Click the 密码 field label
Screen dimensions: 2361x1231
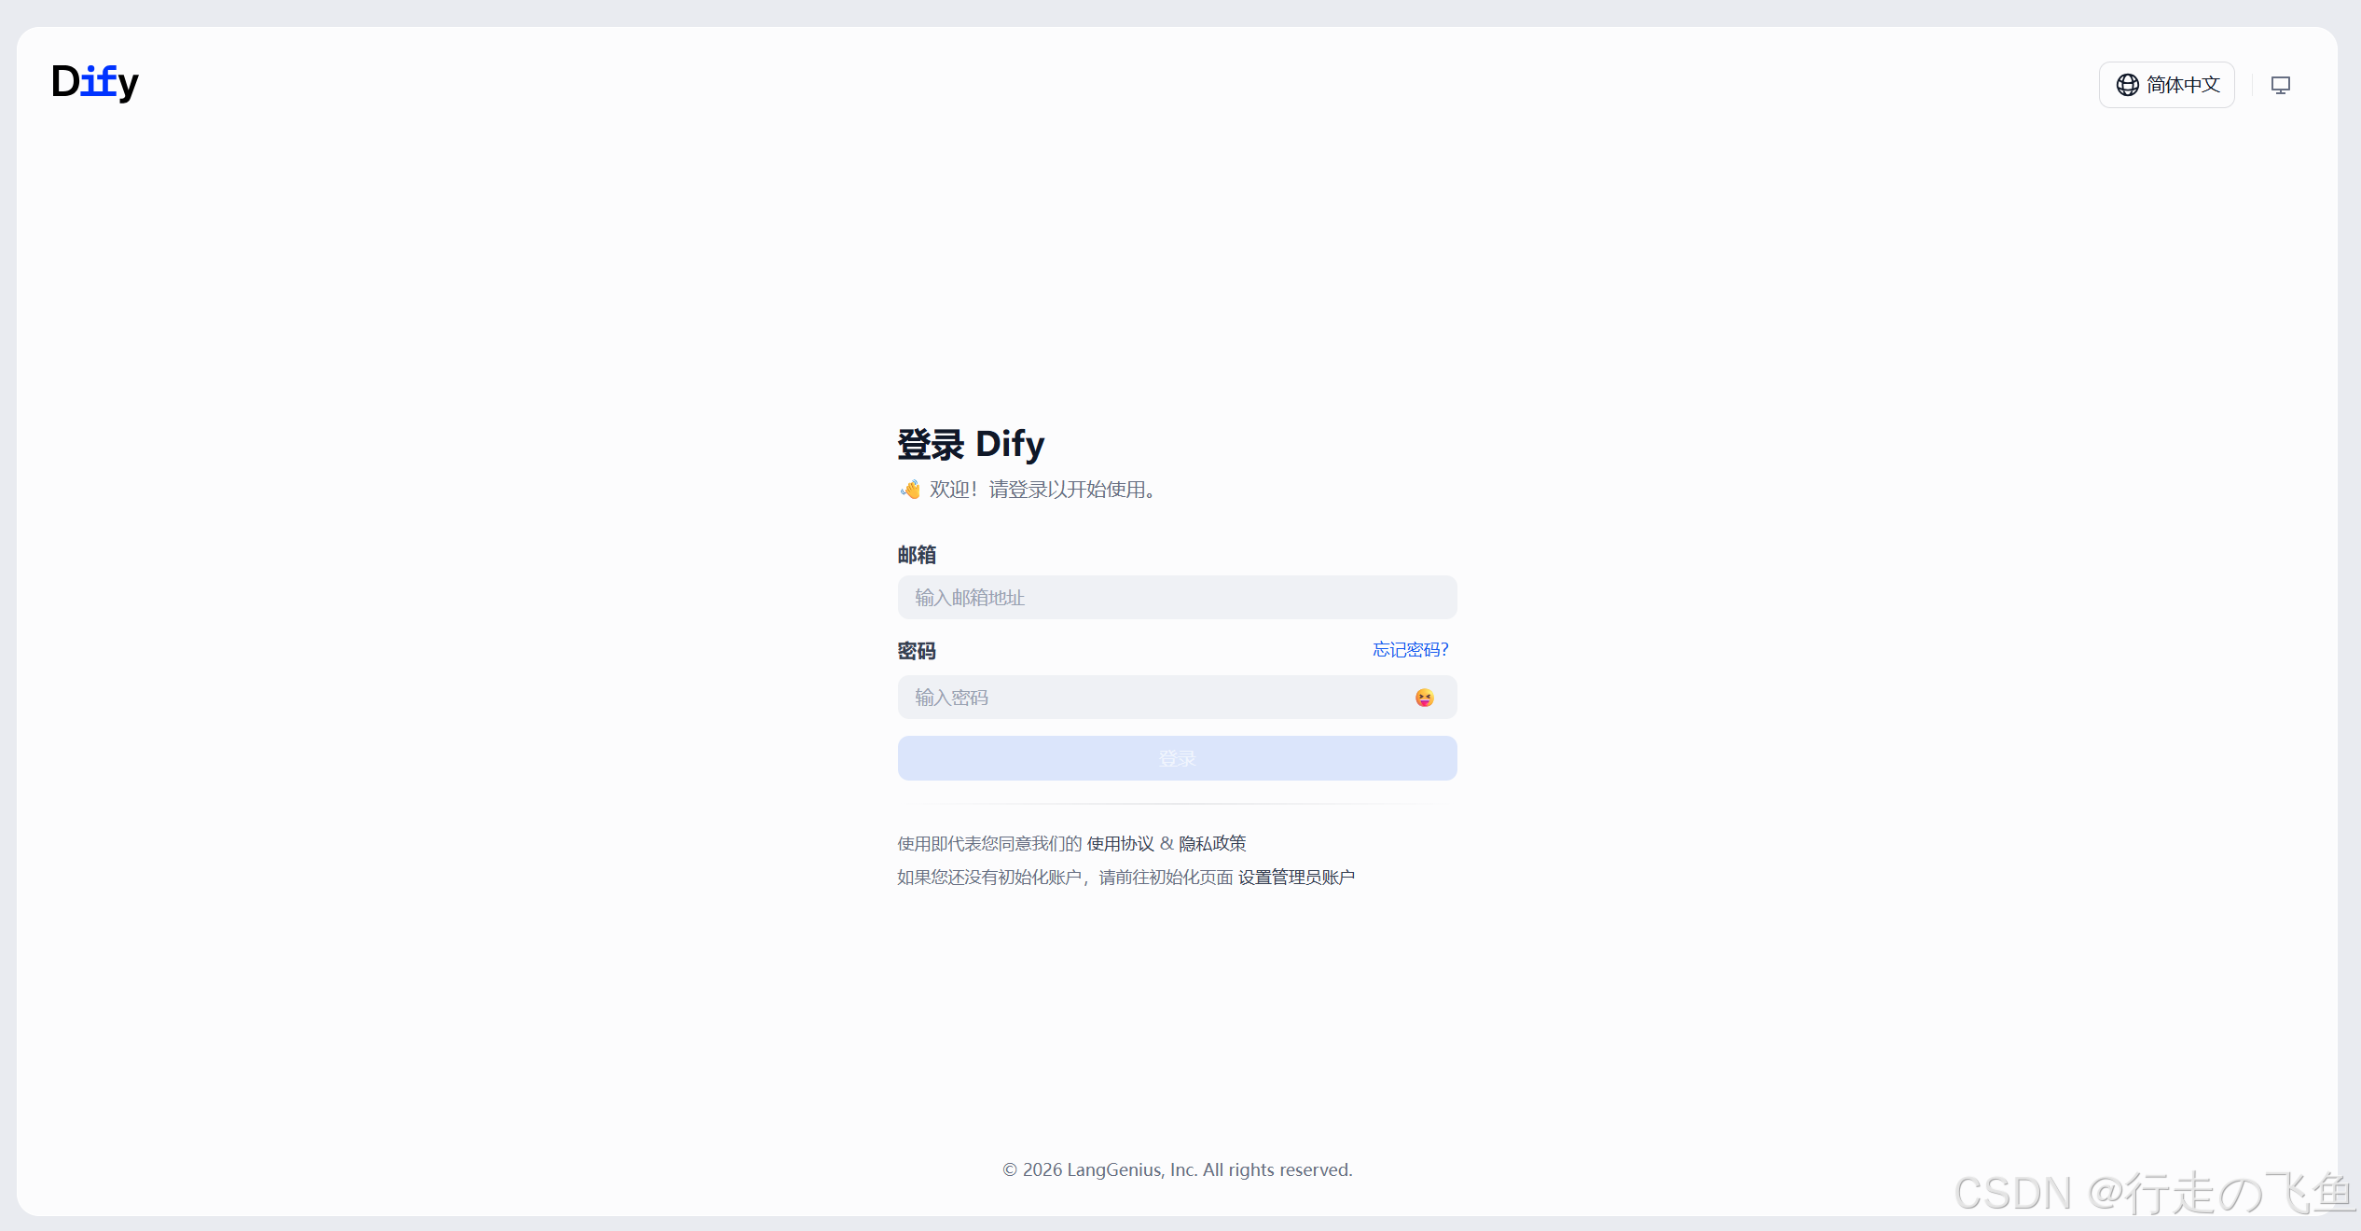[917, 650]
